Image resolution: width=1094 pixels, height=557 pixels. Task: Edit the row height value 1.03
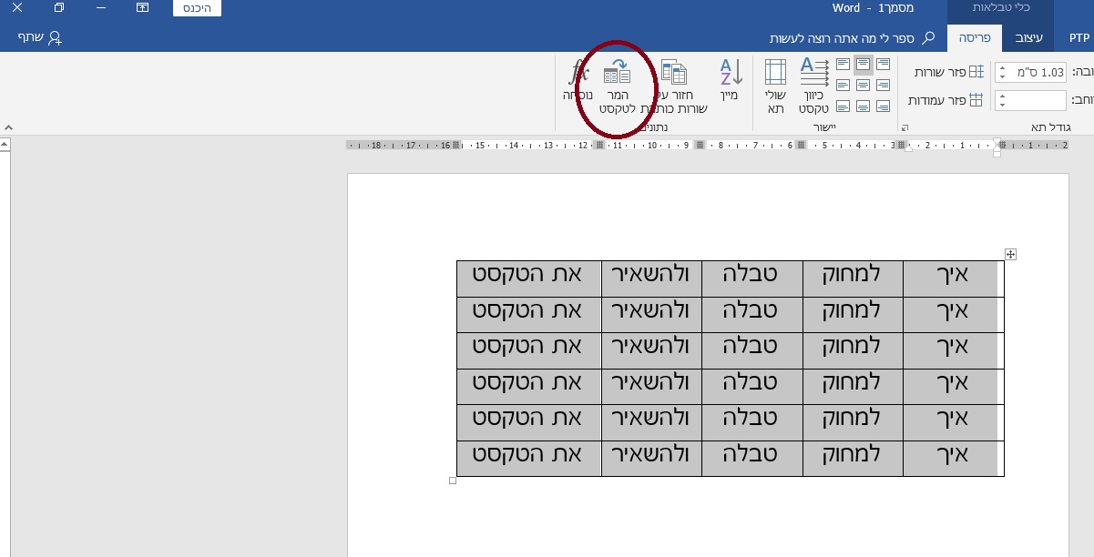pos(1038,72)
